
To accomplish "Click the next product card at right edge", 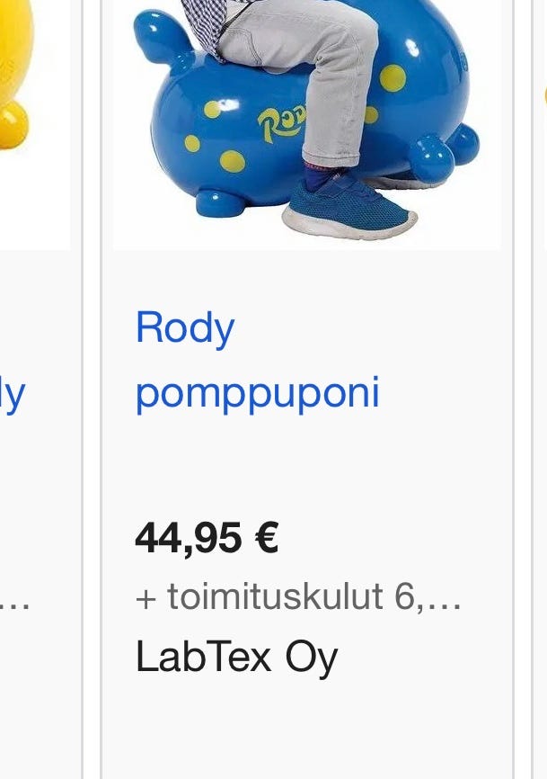I will [541, 389].
